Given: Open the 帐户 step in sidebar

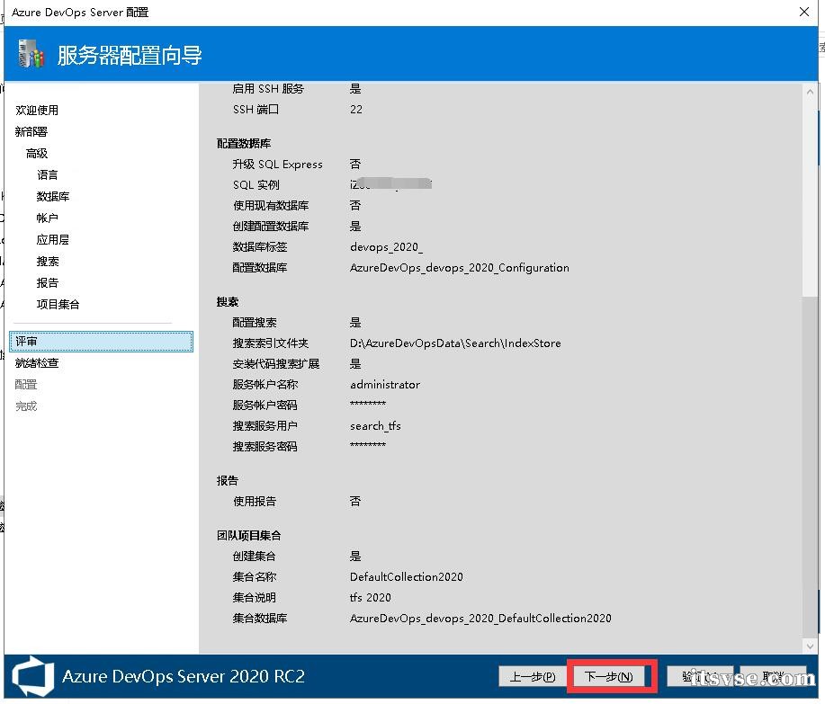Looking at the screenshot, I should [x=48, y=218].
